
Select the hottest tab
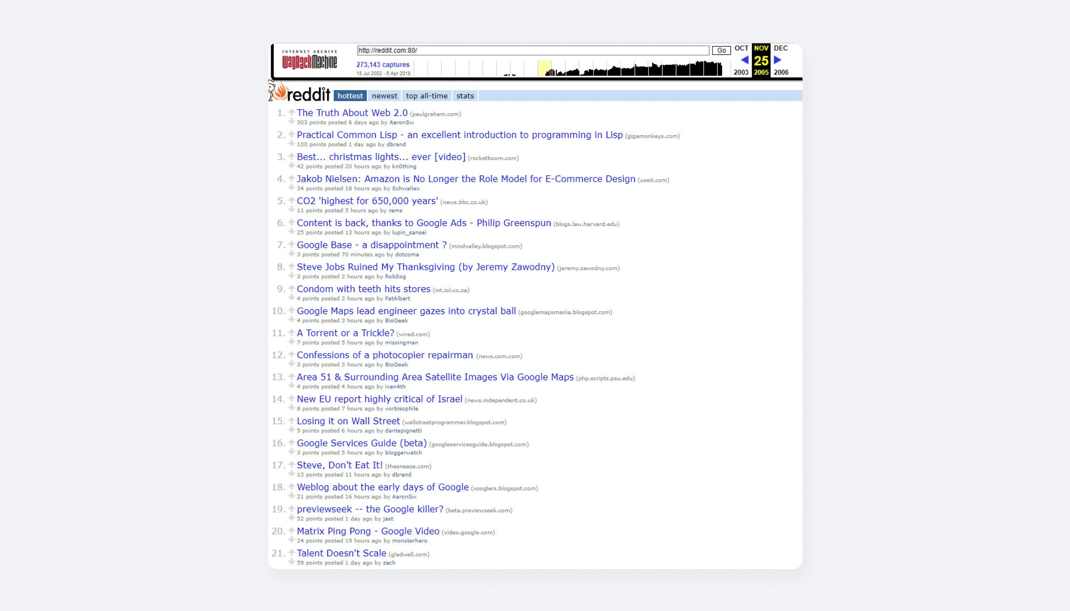coord(350,95)
